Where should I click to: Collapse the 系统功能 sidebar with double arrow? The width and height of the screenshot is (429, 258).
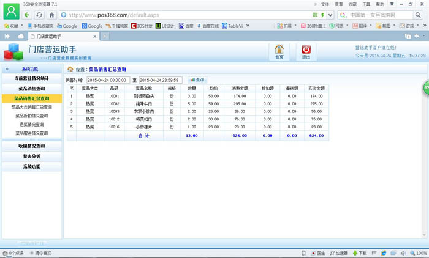pos(7,69)
